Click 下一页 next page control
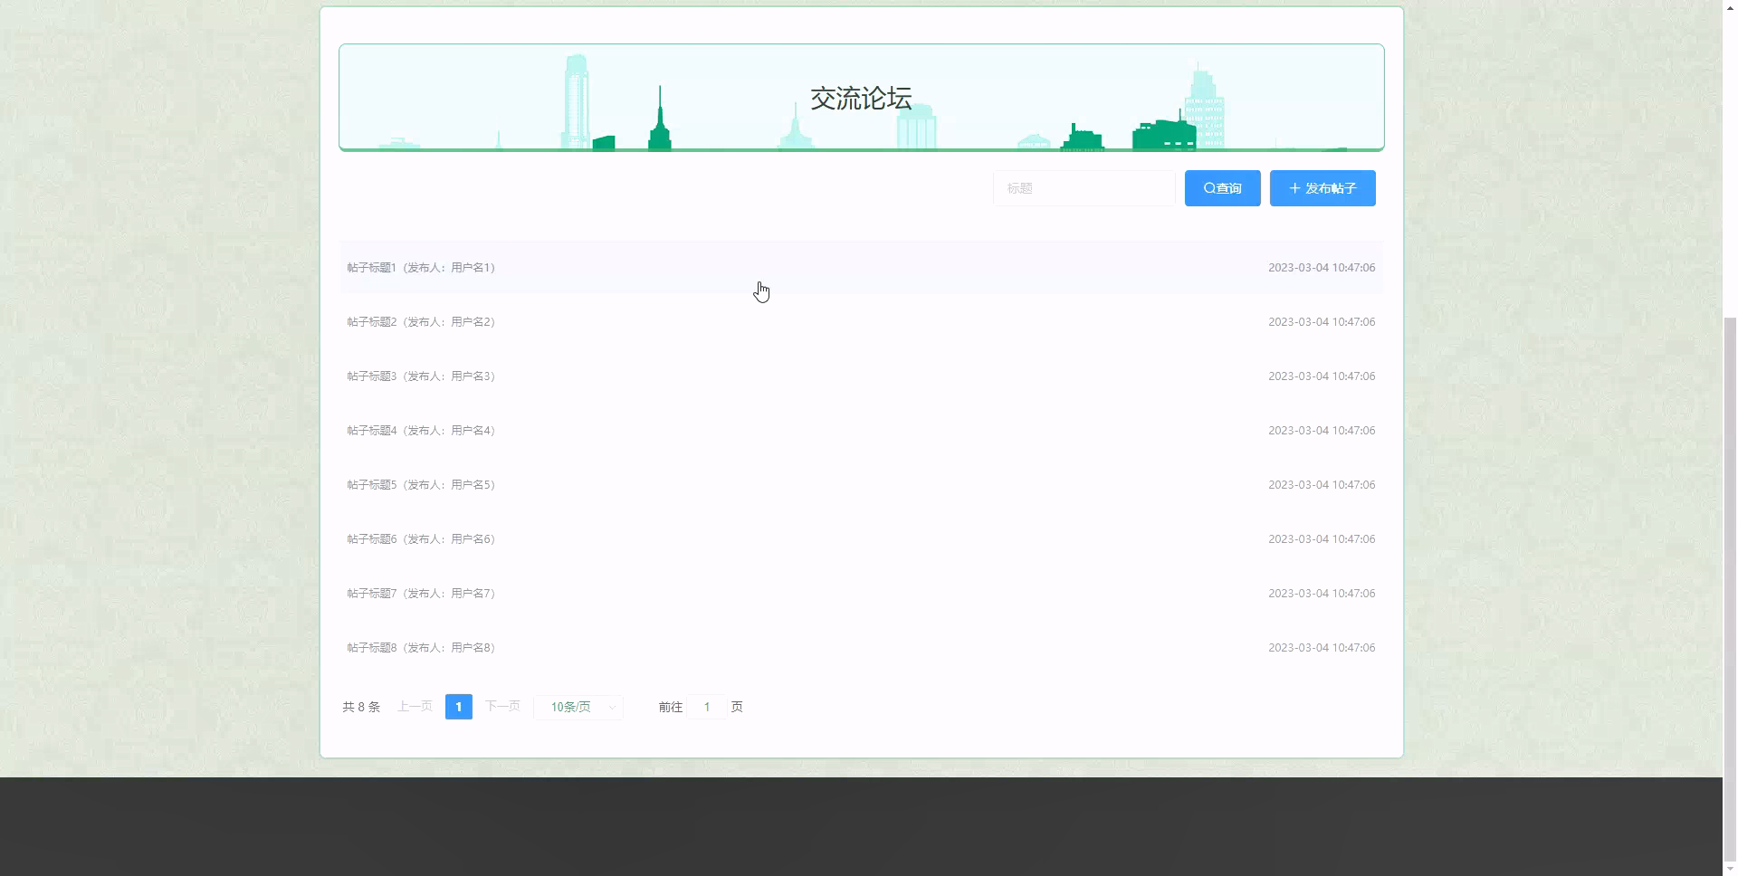Viewport: 1738px width, 876px height. click(x=502, y=707)
